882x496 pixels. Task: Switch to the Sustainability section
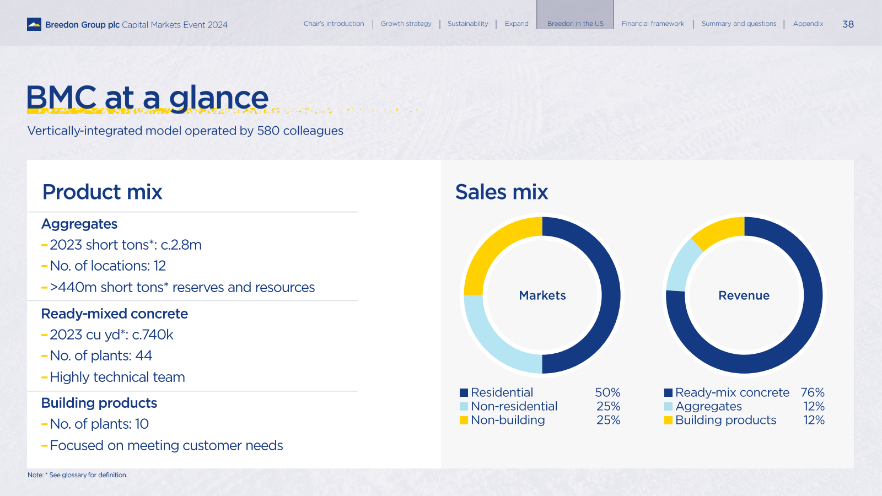pos(468,24)
